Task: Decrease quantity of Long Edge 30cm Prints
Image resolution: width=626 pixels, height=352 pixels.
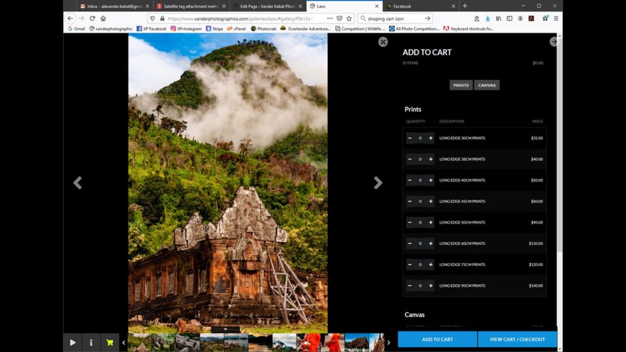Action: (410, 138)
